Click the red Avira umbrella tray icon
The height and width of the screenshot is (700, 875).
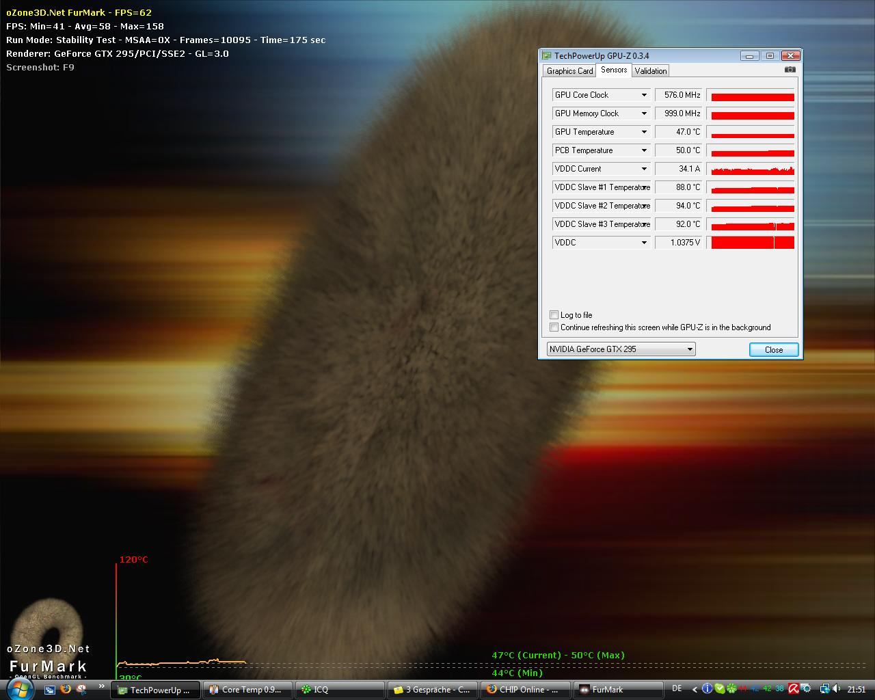[x=794, y=689]
